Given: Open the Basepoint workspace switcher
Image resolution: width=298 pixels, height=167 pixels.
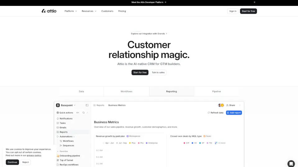Looking at the screenshot, I should (x=66, y=105).
